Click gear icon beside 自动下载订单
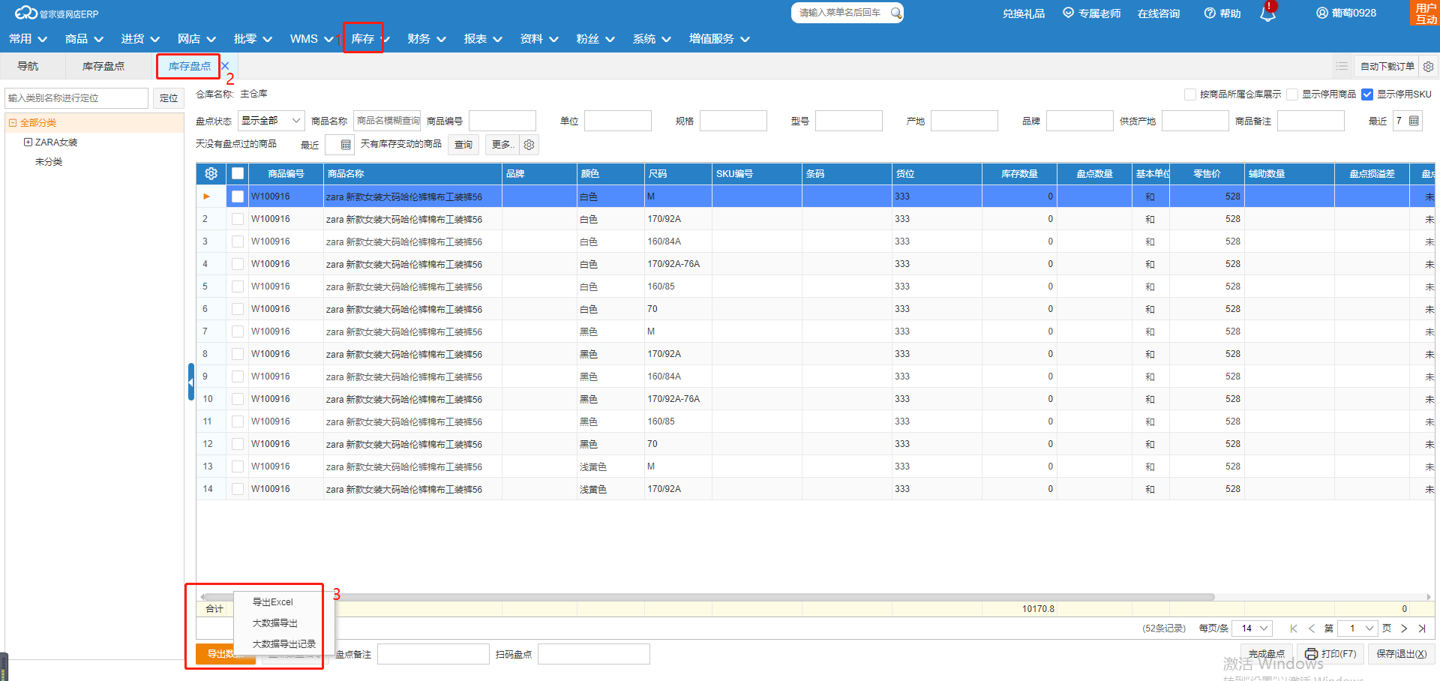Screen dimensions: 1440x681 pos(1428,67)
